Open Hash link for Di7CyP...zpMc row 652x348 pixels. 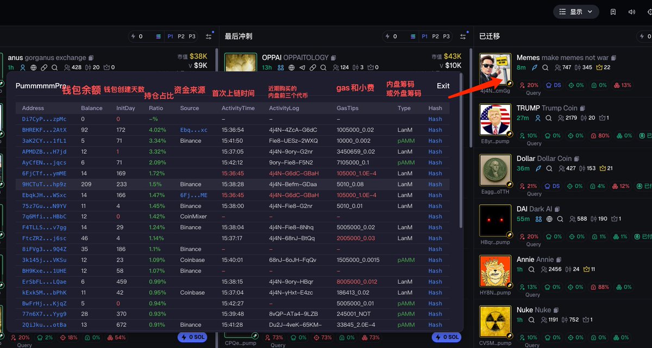(x=435, y=119)
